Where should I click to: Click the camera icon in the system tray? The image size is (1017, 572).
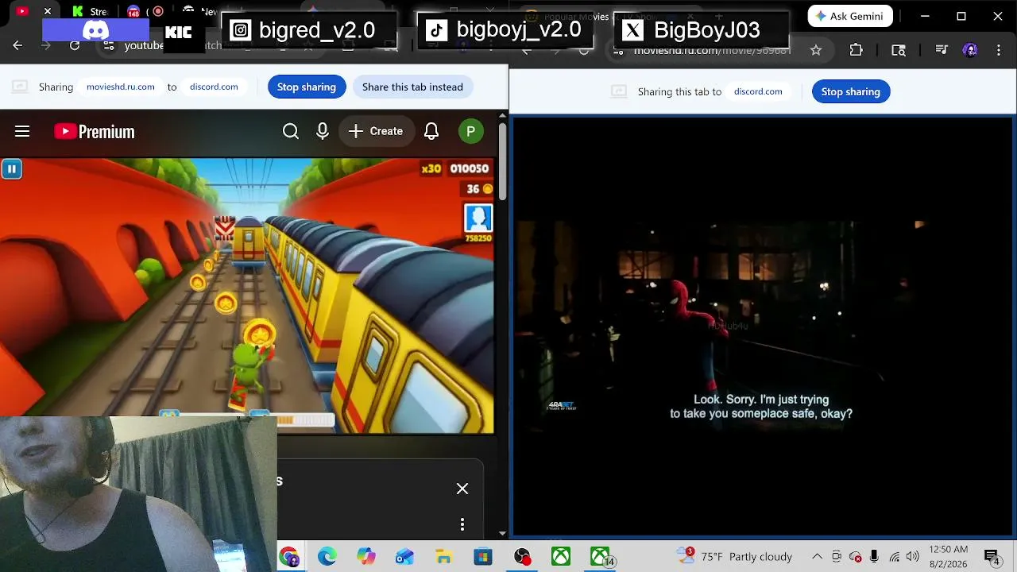click(837, 557)
